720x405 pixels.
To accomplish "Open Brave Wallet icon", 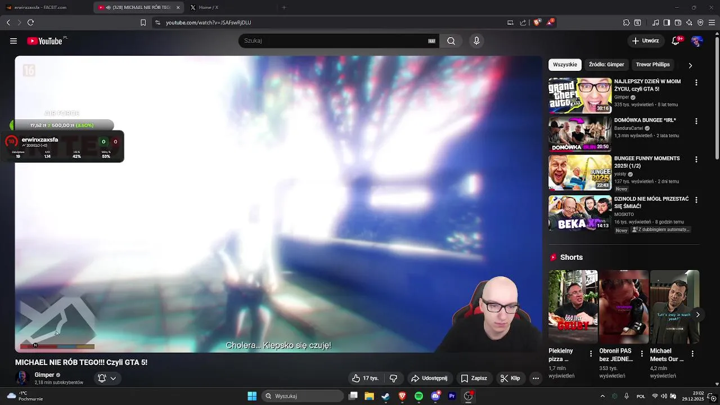I will [678, 22].
